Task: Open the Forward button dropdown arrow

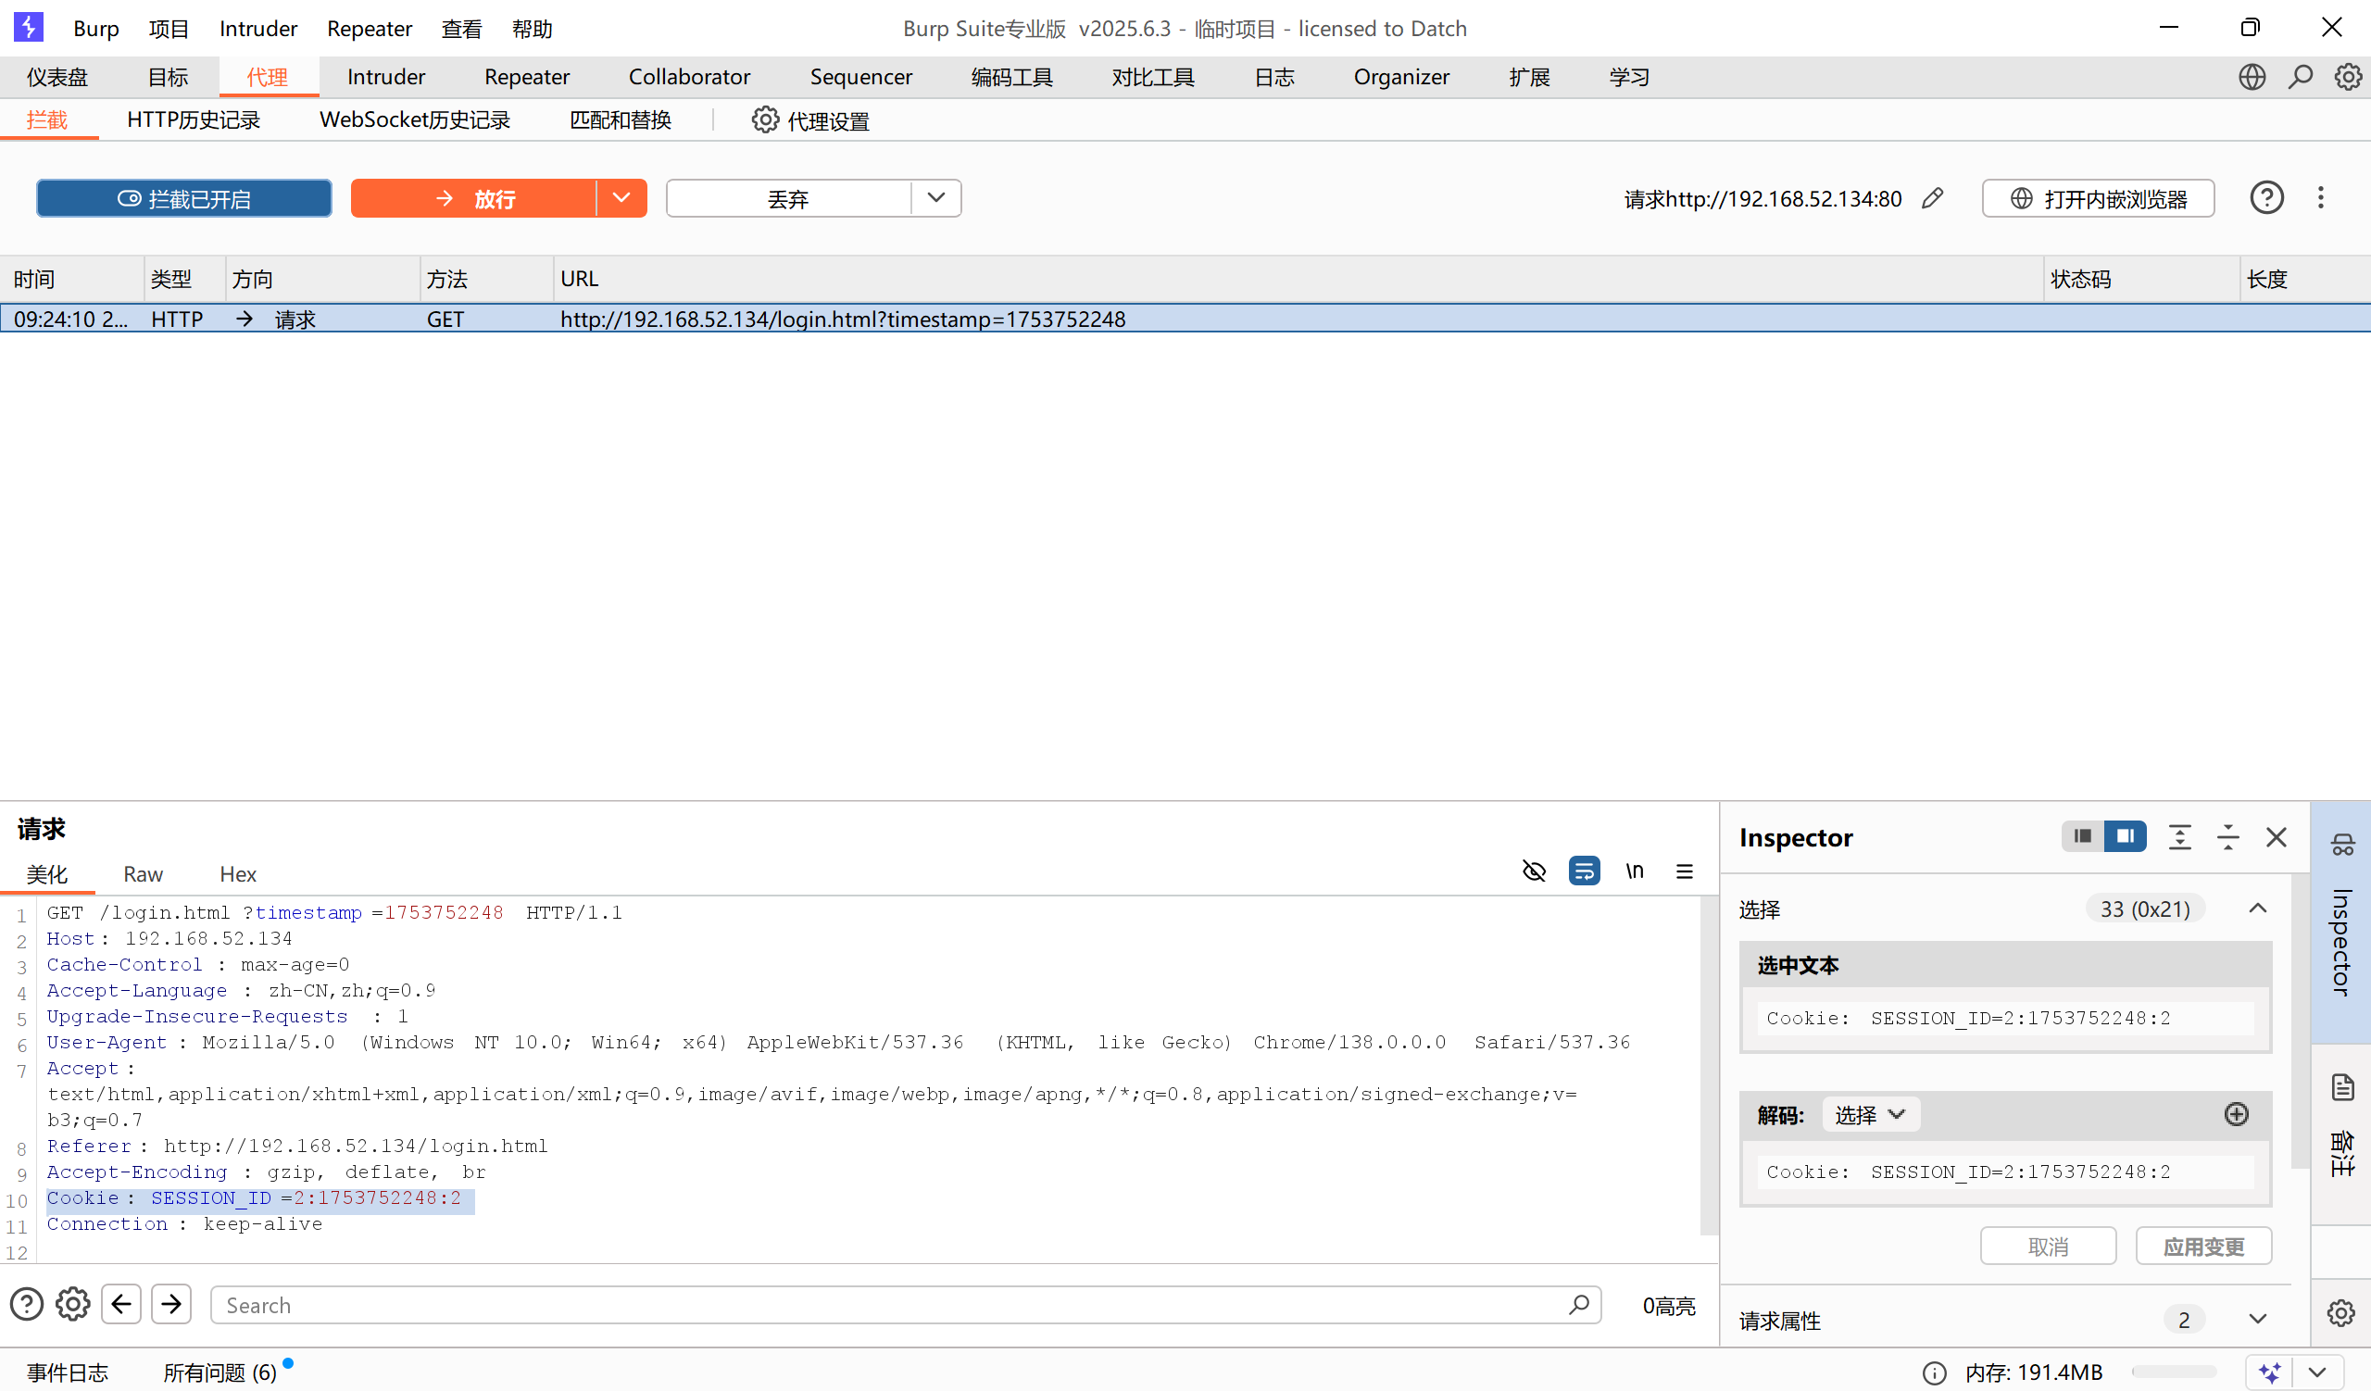Action: point(621,198)
